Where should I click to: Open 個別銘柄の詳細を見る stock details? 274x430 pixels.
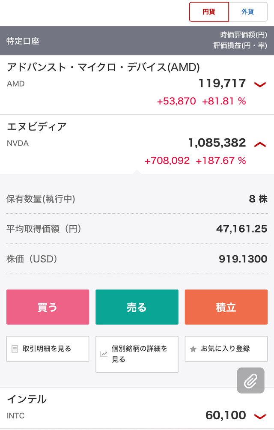[137, 354]
